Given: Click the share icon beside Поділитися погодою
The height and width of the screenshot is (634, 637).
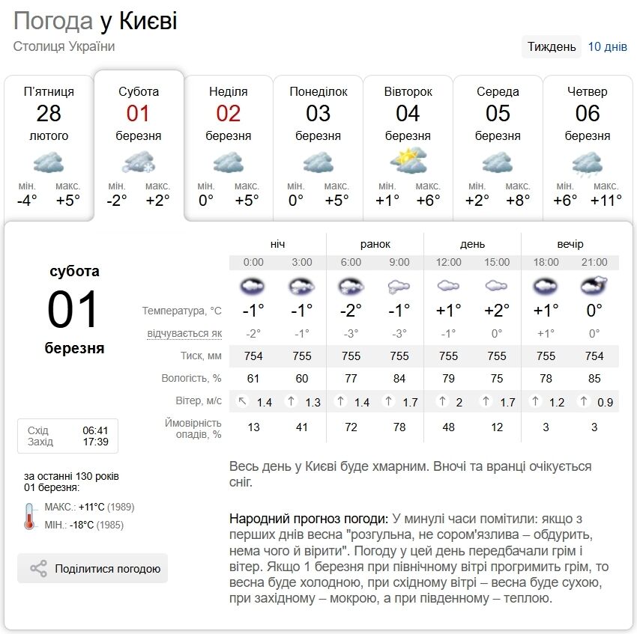Looking at the screenshot, I should (x=38, y=569).
